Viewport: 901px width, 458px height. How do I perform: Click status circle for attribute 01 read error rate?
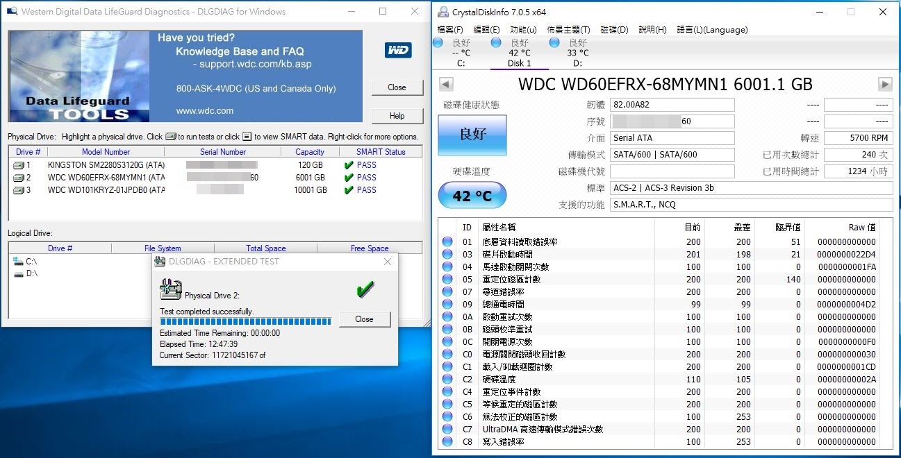click(x=447, y=242)
